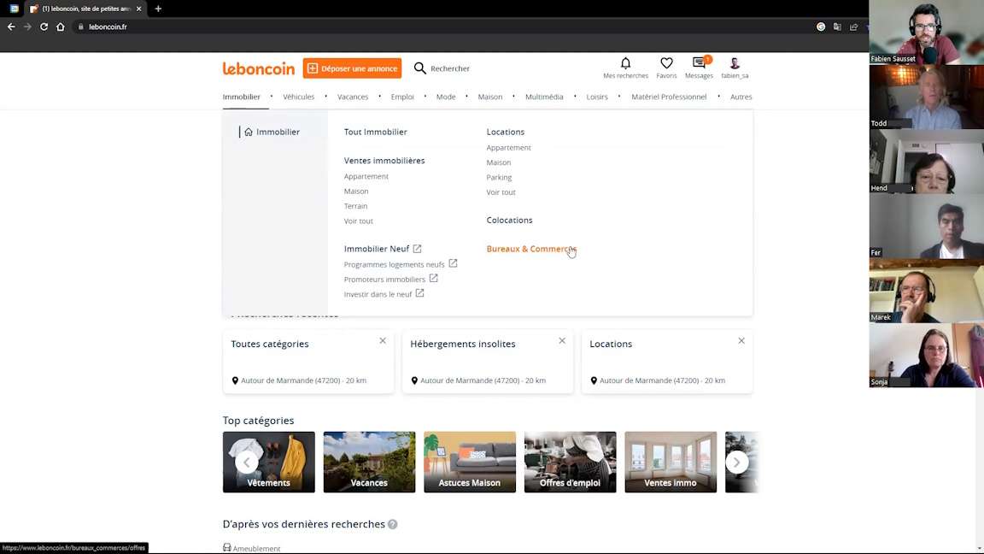Open the Astuces Maison category thumbnail

(x=470, y=462)
